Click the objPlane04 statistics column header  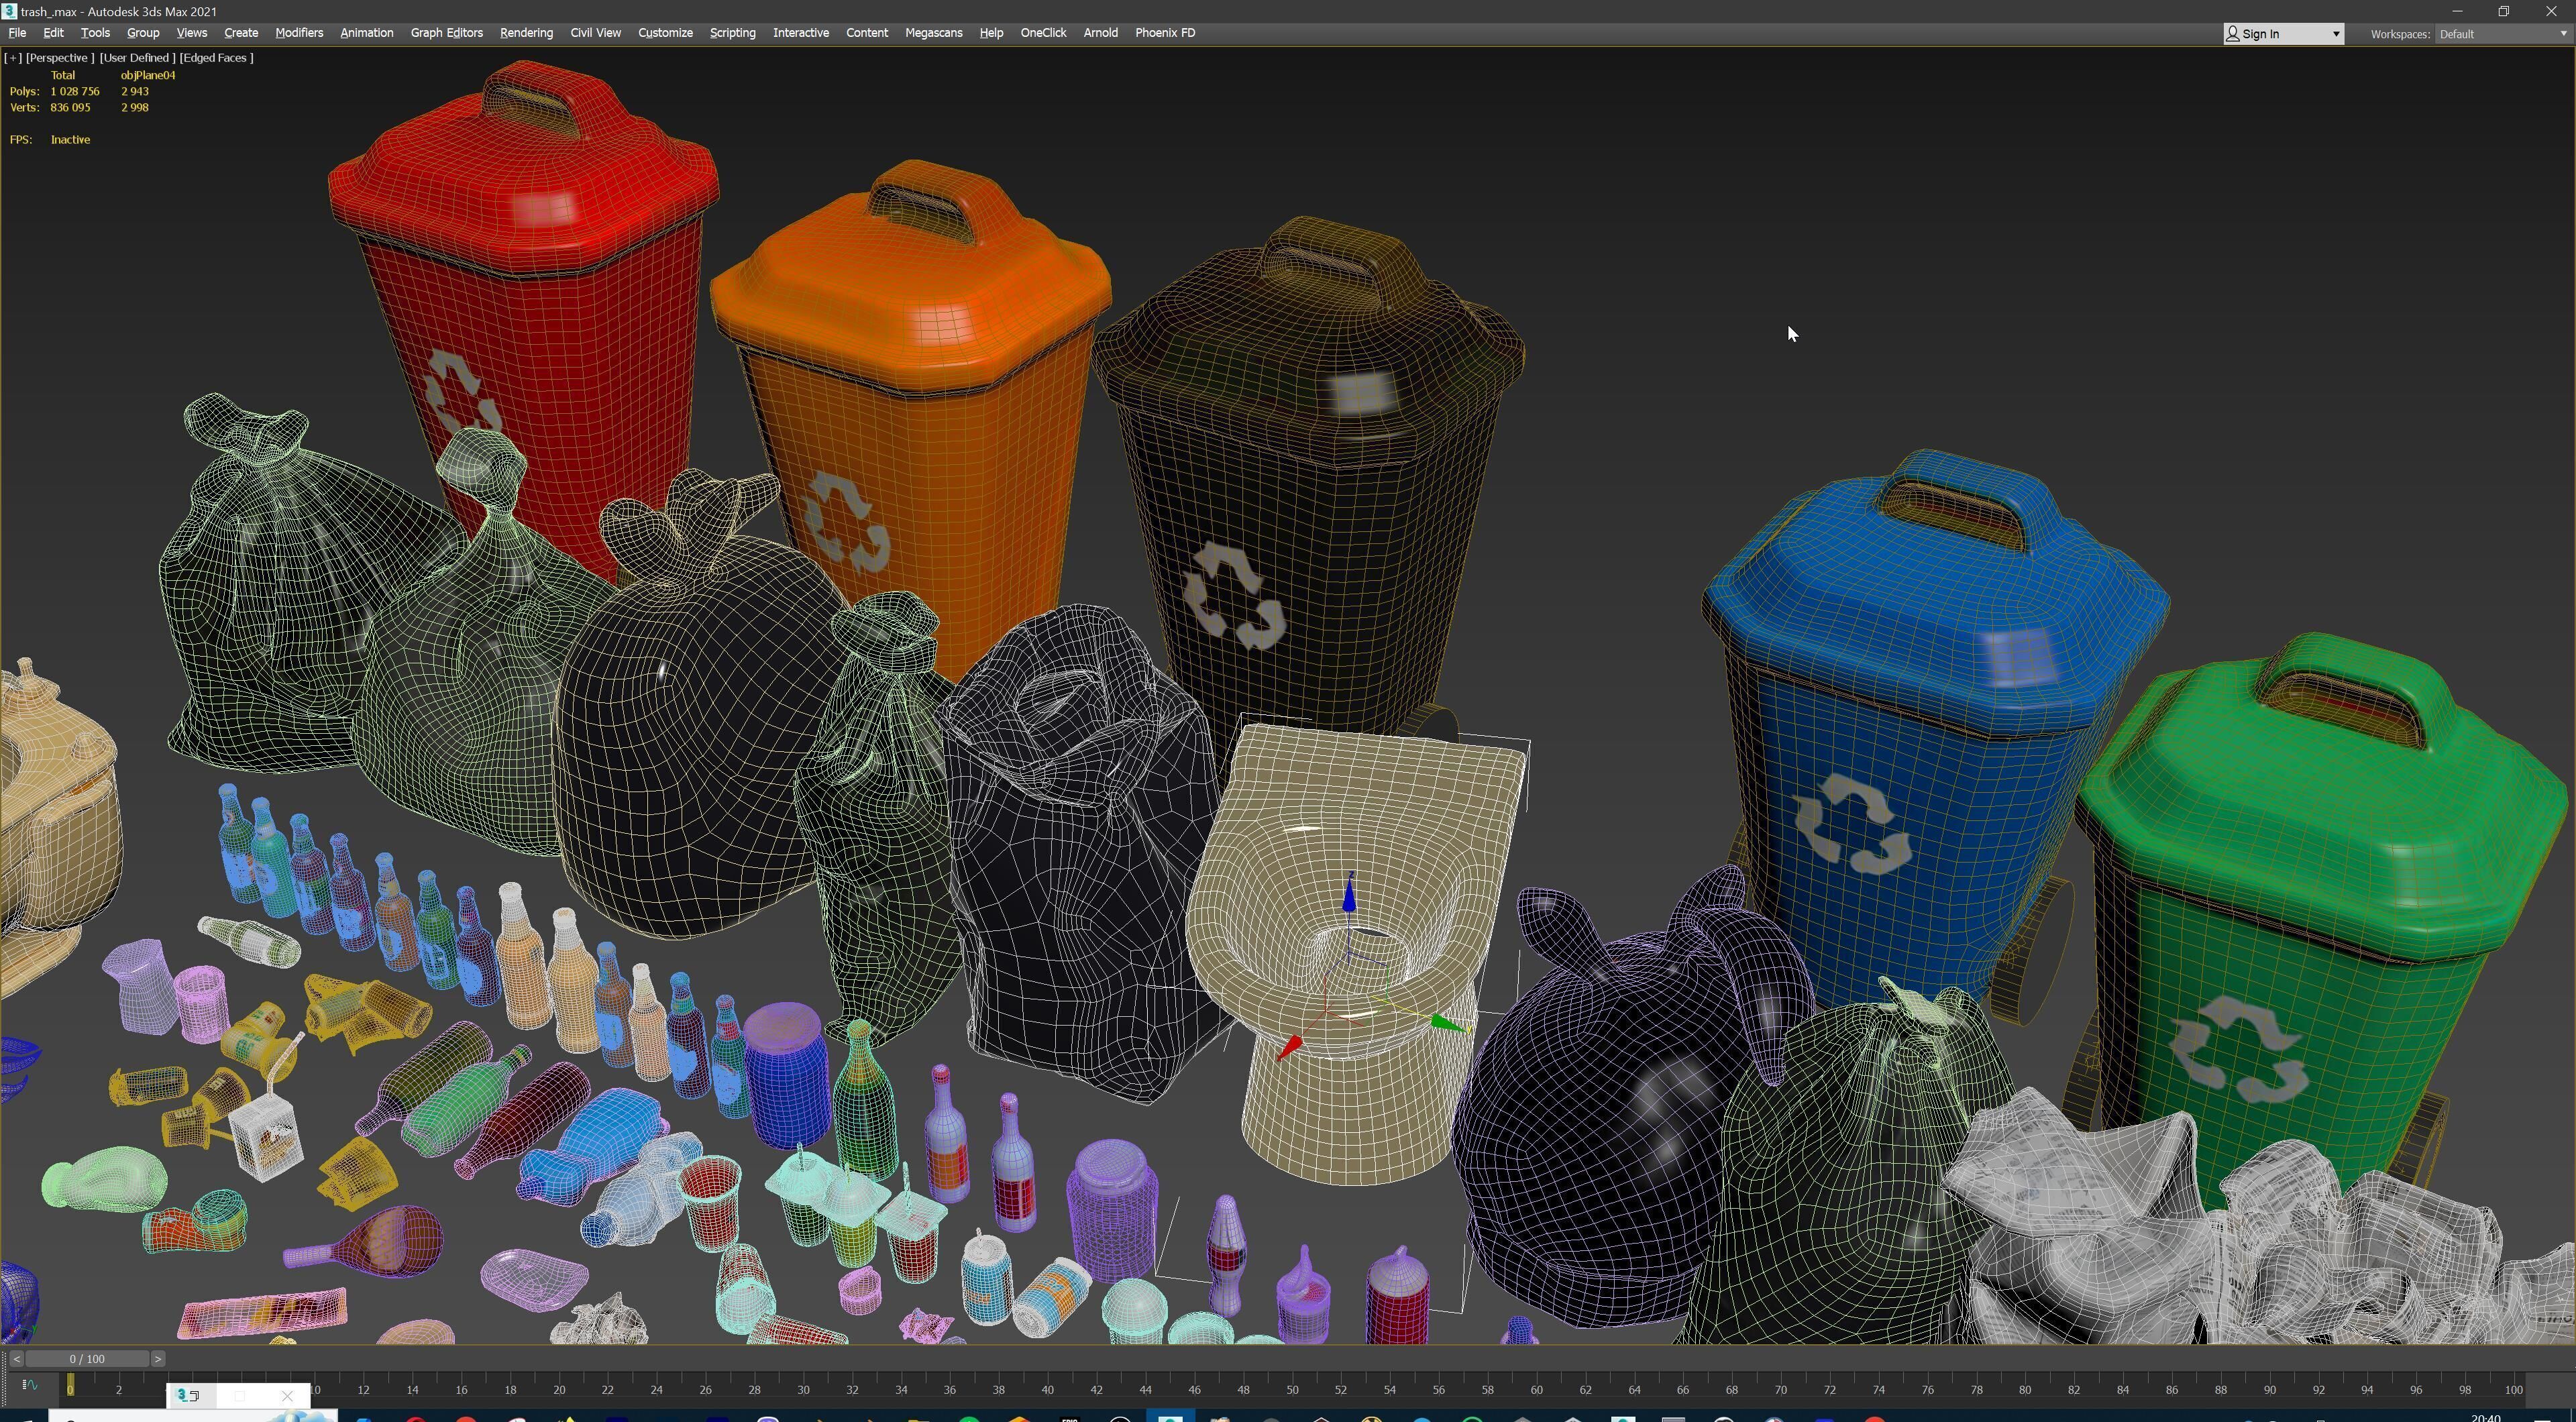148,75
